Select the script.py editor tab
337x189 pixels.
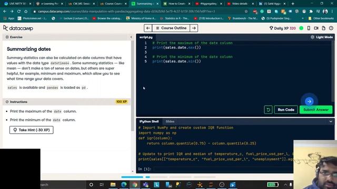pos(146,37)
